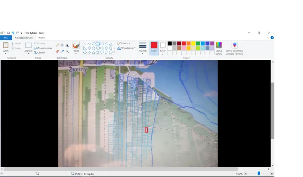Select the Fill with color bucket tool

[62, 45]
